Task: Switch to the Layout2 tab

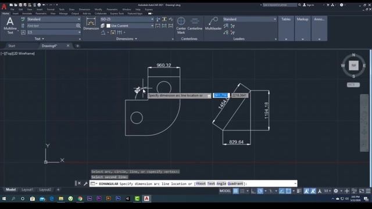Action: [x=45, y=190]
